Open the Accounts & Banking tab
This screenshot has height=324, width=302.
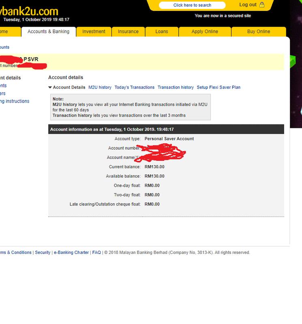click(48, 32)
